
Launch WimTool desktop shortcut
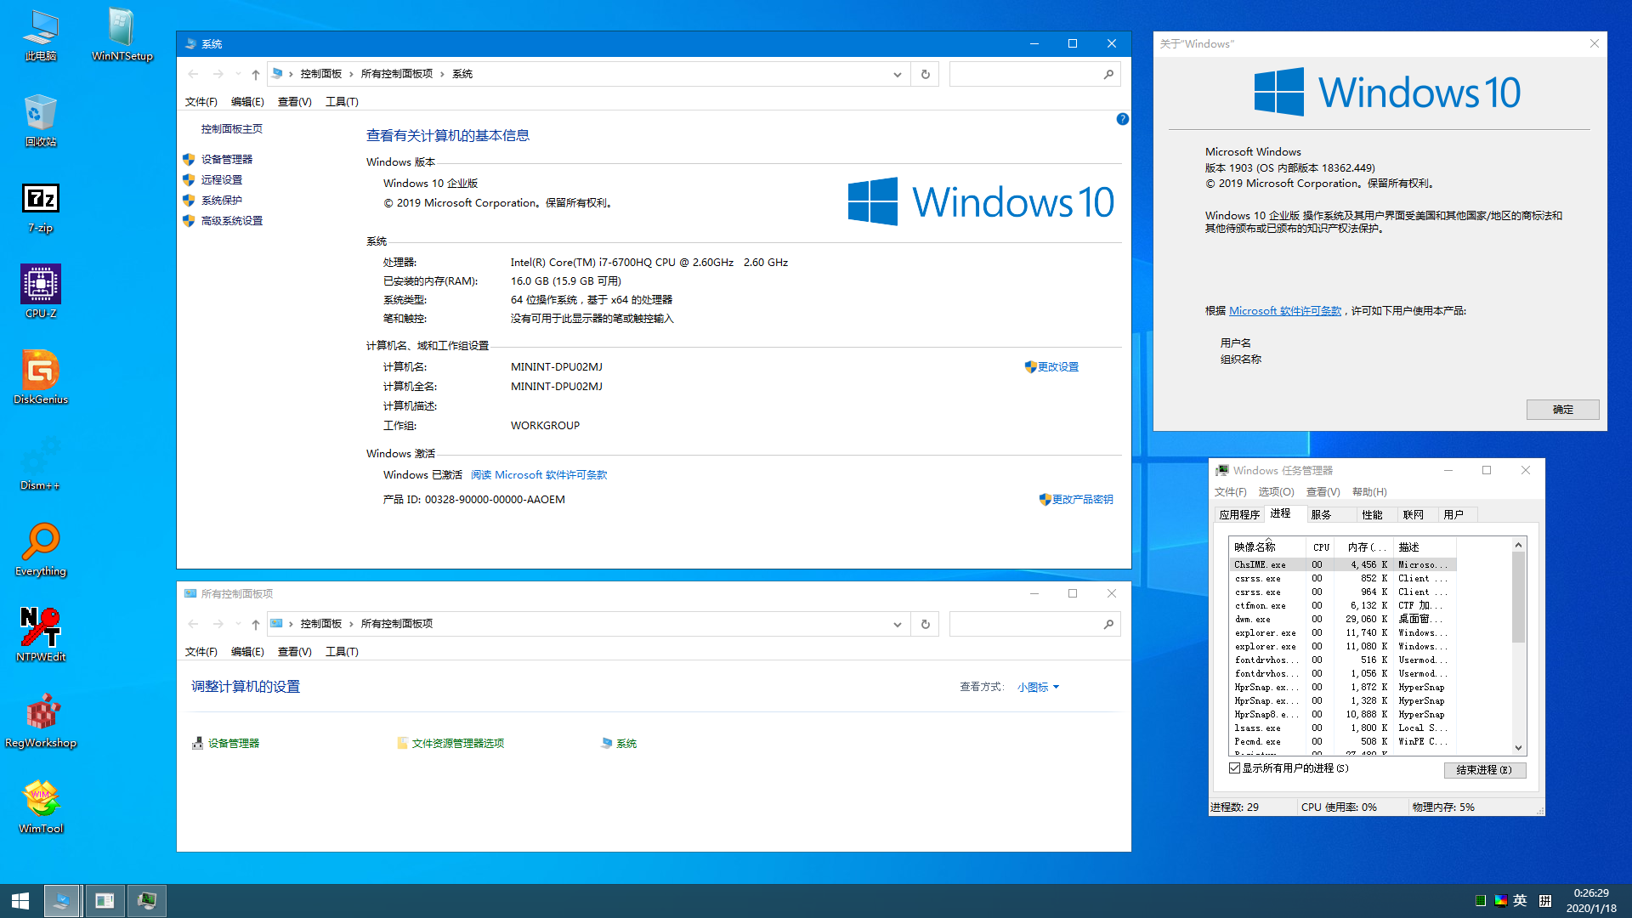[x=41, y=808]
